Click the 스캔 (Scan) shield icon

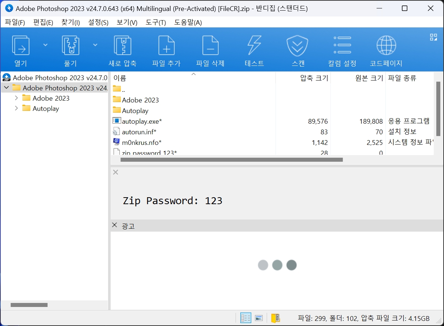point(297,45)
